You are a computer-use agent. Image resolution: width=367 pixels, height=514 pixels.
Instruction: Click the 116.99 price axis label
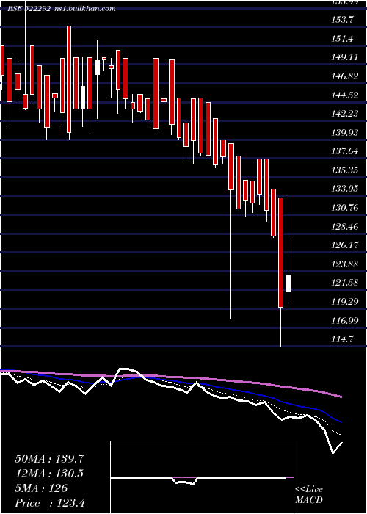pyautogui.click(x=344, y=320)
